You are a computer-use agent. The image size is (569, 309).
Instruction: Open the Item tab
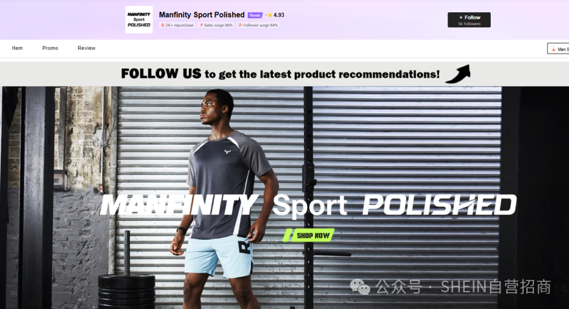tap(17, 48)
